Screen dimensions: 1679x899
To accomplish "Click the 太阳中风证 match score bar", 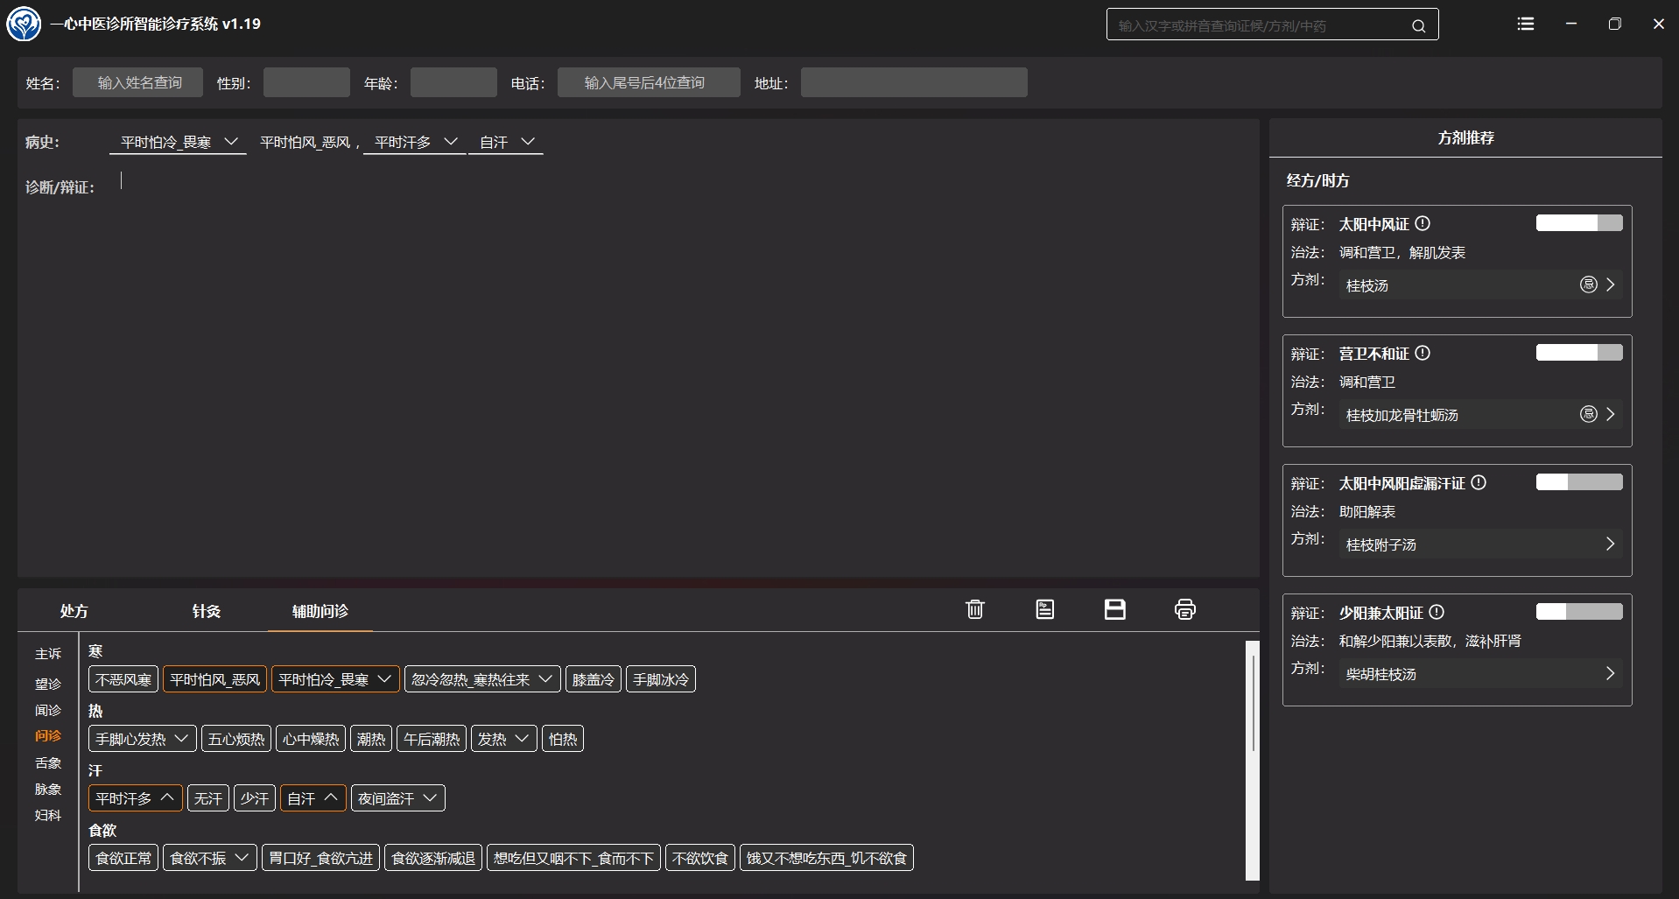I will pyautogui.click(x=1578, y=223).
